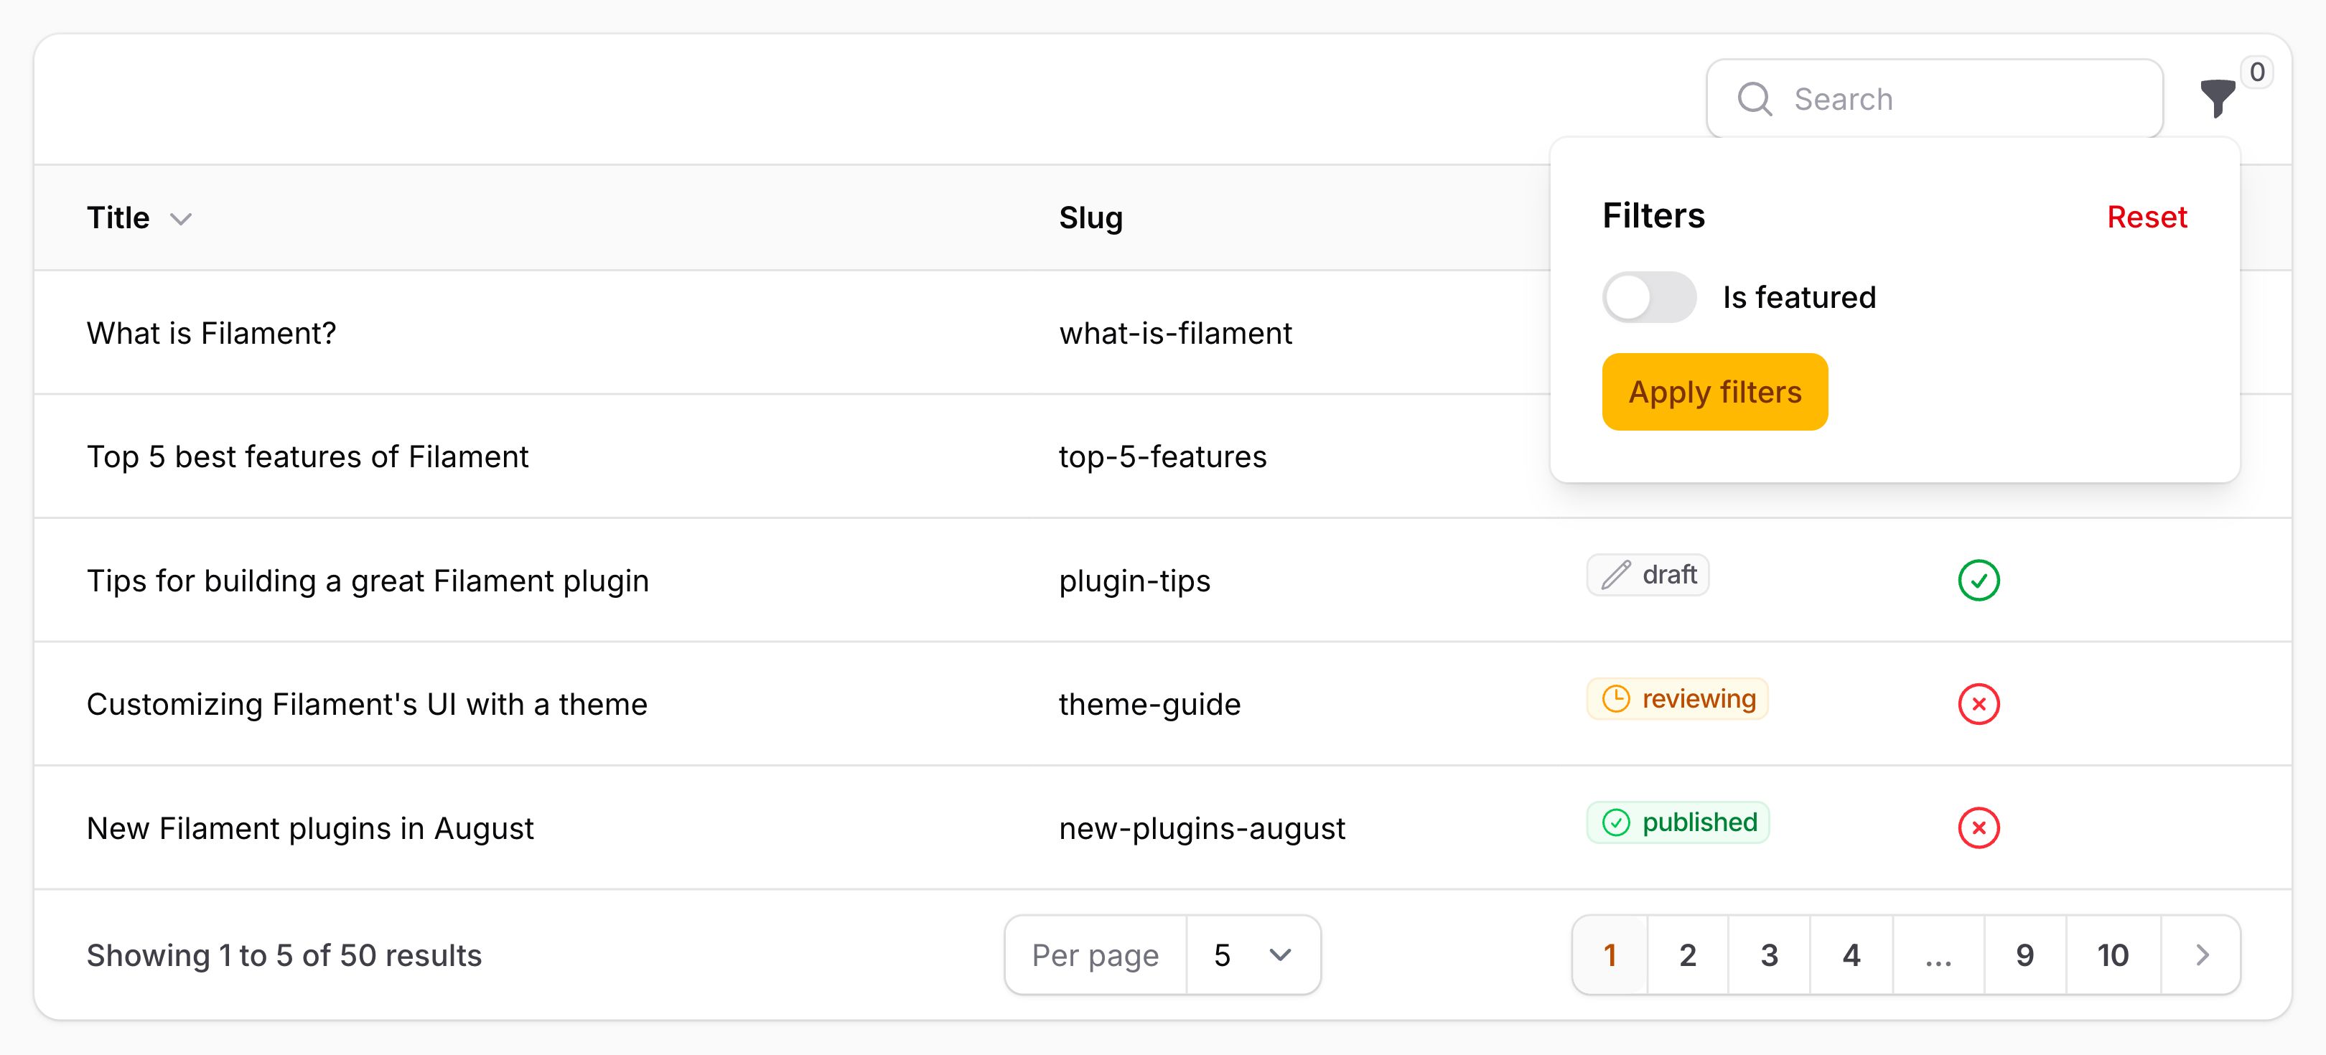Click the search magnifier icon
2326x1055 pixels.
pos(1755,98)
